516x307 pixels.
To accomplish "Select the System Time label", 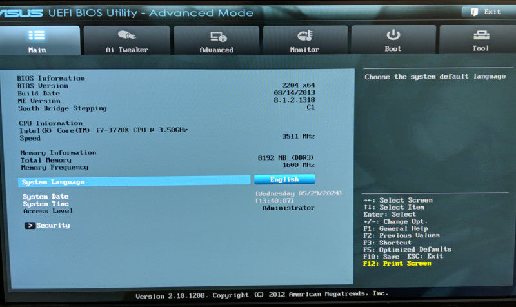I will coord(46,204).
